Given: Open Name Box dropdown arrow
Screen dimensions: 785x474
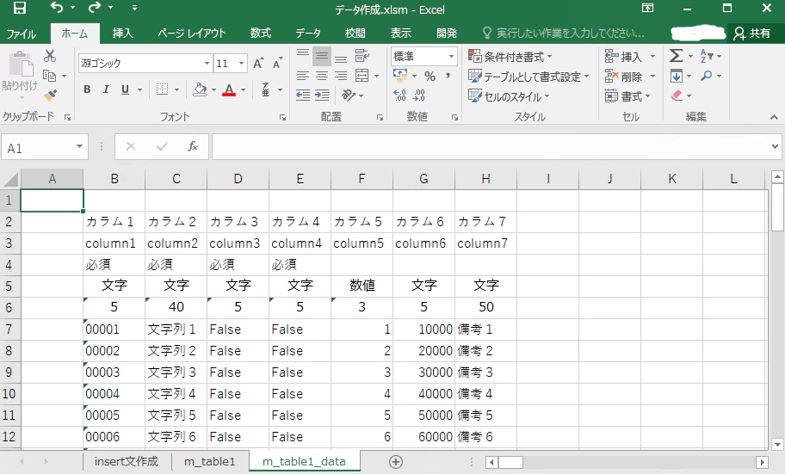Looking at the screenshot, I should (79, 146).
